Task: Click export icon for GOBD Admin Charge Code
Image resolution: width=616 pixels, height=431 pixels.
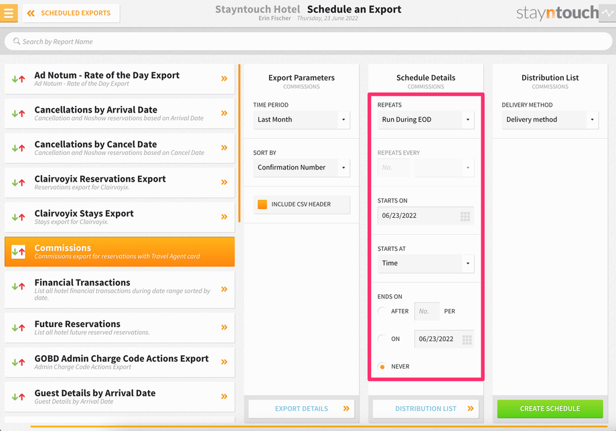Action: click(x=18, y=362)
